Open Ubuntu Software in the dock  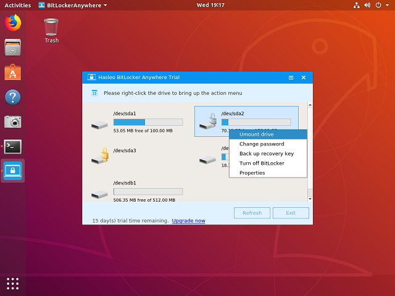[x=12, y=72]
